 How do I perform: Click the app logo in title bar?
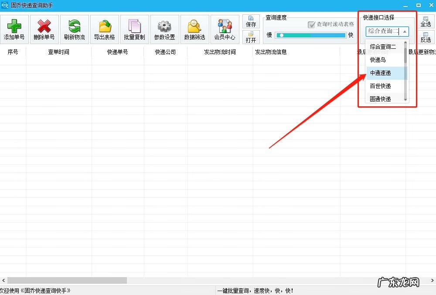(x=5, y=5)
